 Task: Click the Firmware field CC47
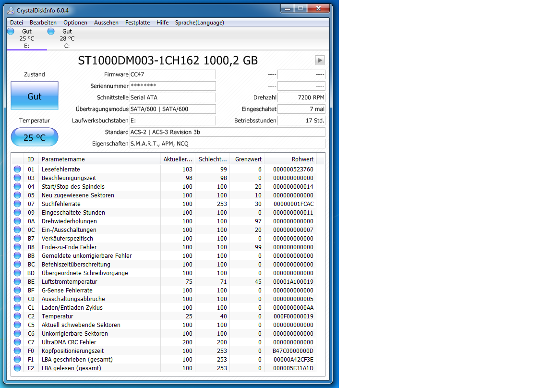[x=173, y=74]
